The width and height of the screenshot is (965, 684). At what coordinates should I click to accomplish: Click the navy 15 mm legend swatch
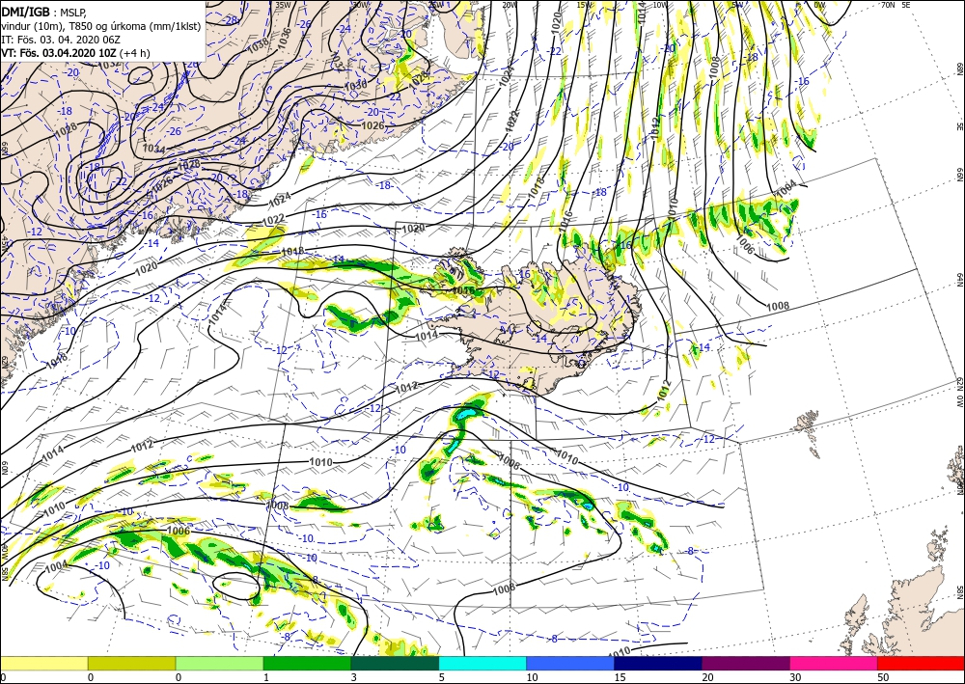pos(658,663)
